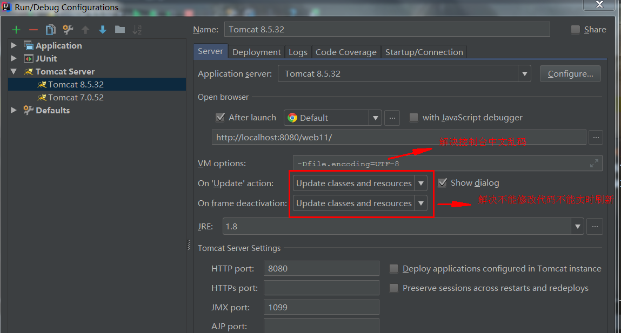Viewport: 621px width, 333px height.
Task: Enable Deploy applications configured in Tomcat instance
Action: (x=393, y=269)
